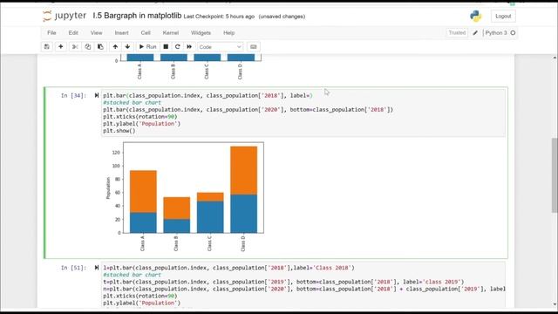Restart kernel and rerun all cells icon
Image resolution: width=558 pixels, height=314 pixels.
pos(189,46)
